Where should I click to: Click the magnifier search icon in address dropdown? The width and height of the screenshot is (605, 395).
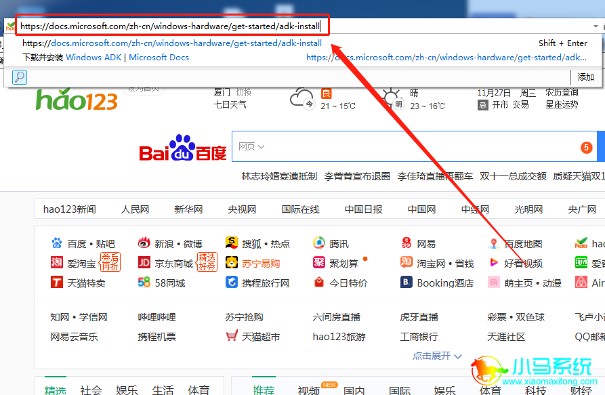19,77
